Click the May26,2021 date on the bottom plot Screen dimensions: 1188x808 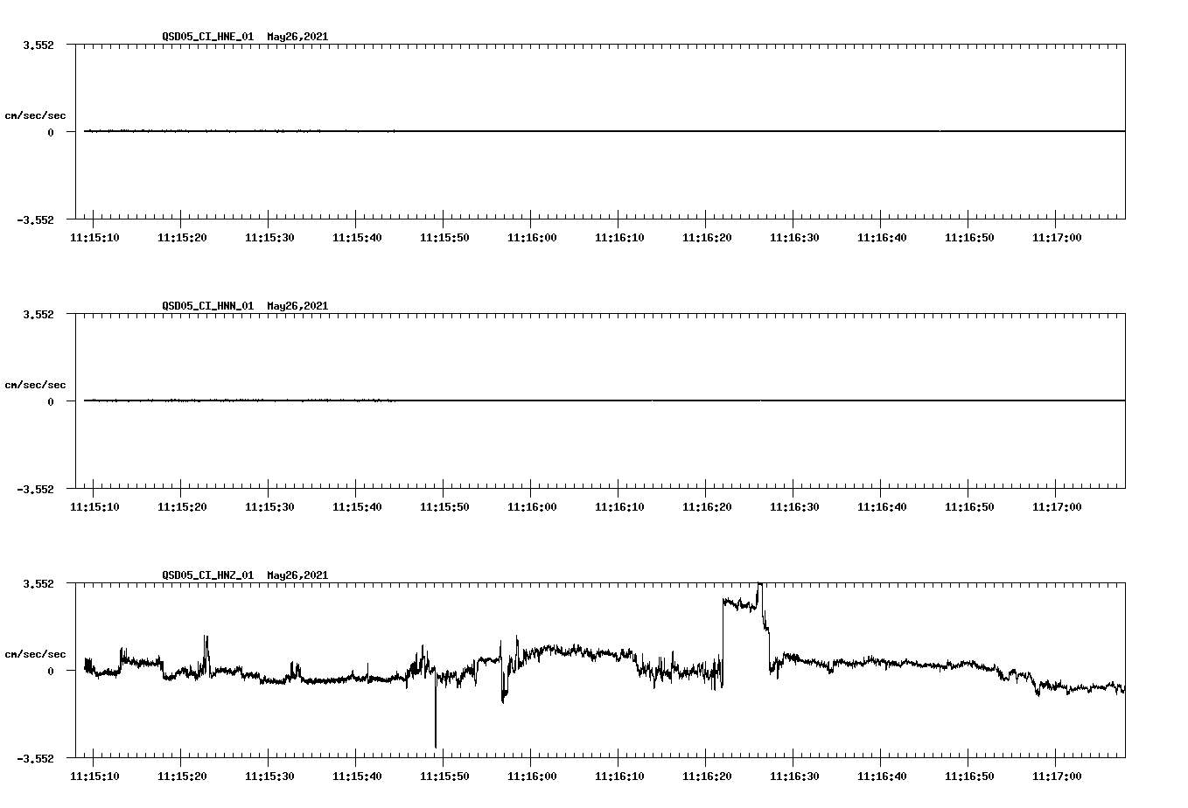(297, 575)
